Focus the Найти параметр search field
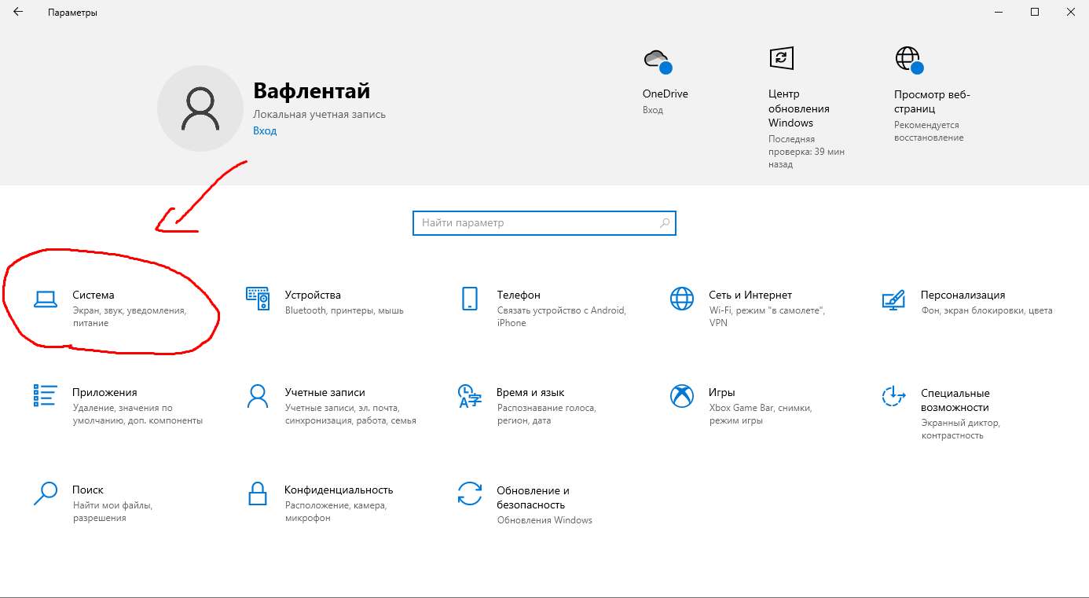Screen dimensions: 1089x598 click(x=544, y=223)
